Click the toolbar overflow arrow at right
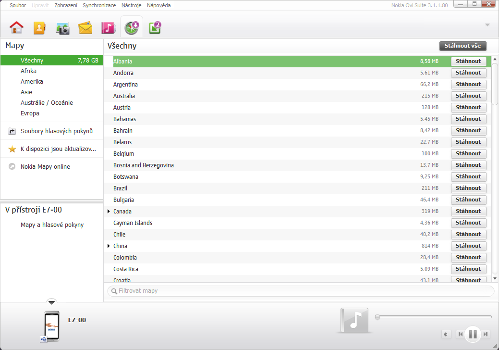The width and height of the screenshot is (499, 350). (x=487, y=25)
